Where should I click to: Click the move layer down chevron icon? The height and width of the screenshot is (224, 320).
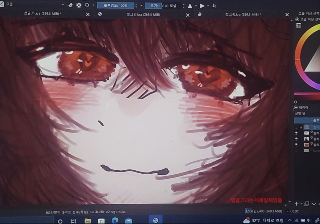click(x=314, y=204)
